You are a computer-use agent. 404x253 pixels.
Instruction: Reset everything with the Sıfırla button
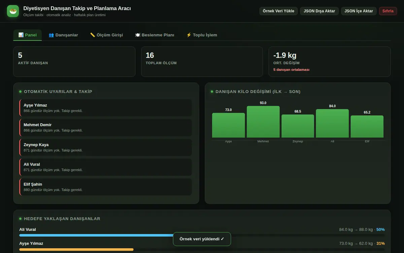click(388, 11)
